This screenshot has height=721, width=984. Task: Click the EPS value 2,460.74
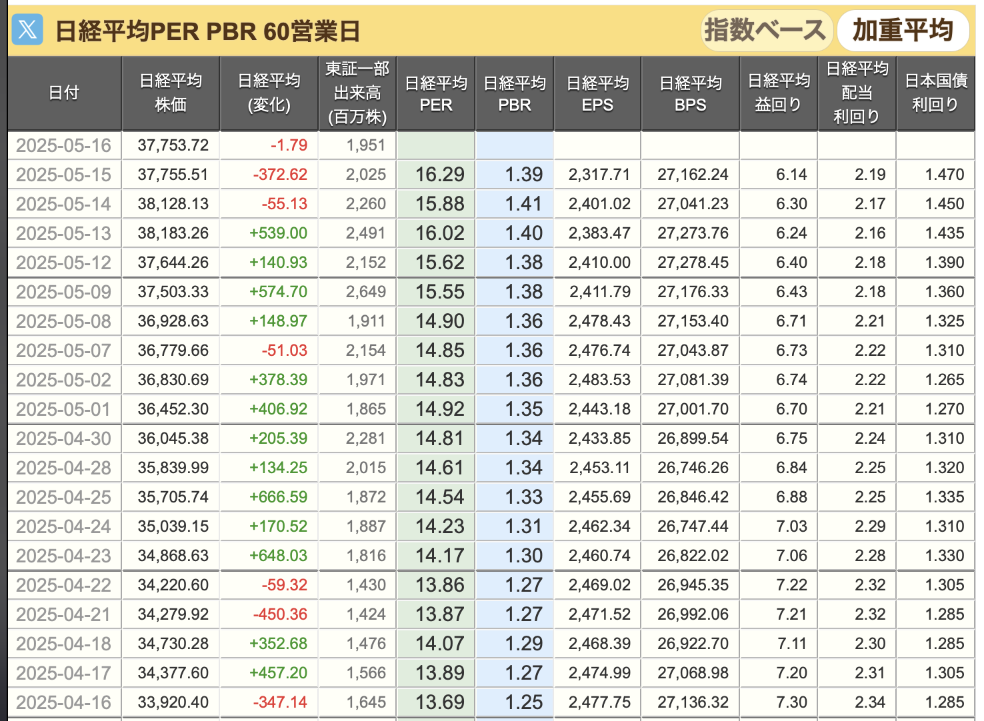tap(599, 556)
